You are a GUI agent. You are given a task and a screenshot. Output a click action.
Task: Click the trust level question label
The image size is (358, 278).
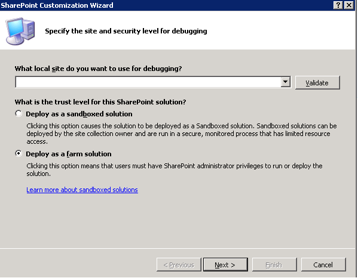pos(100,102)
